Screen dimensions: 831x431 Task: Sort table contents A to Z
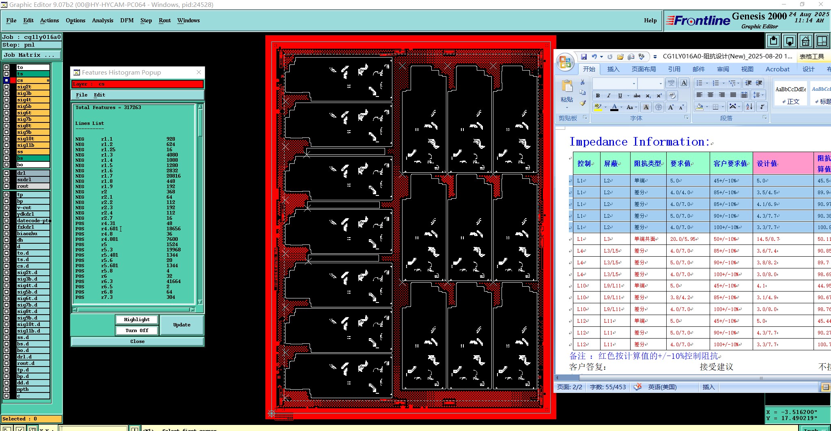pos(749,107)
